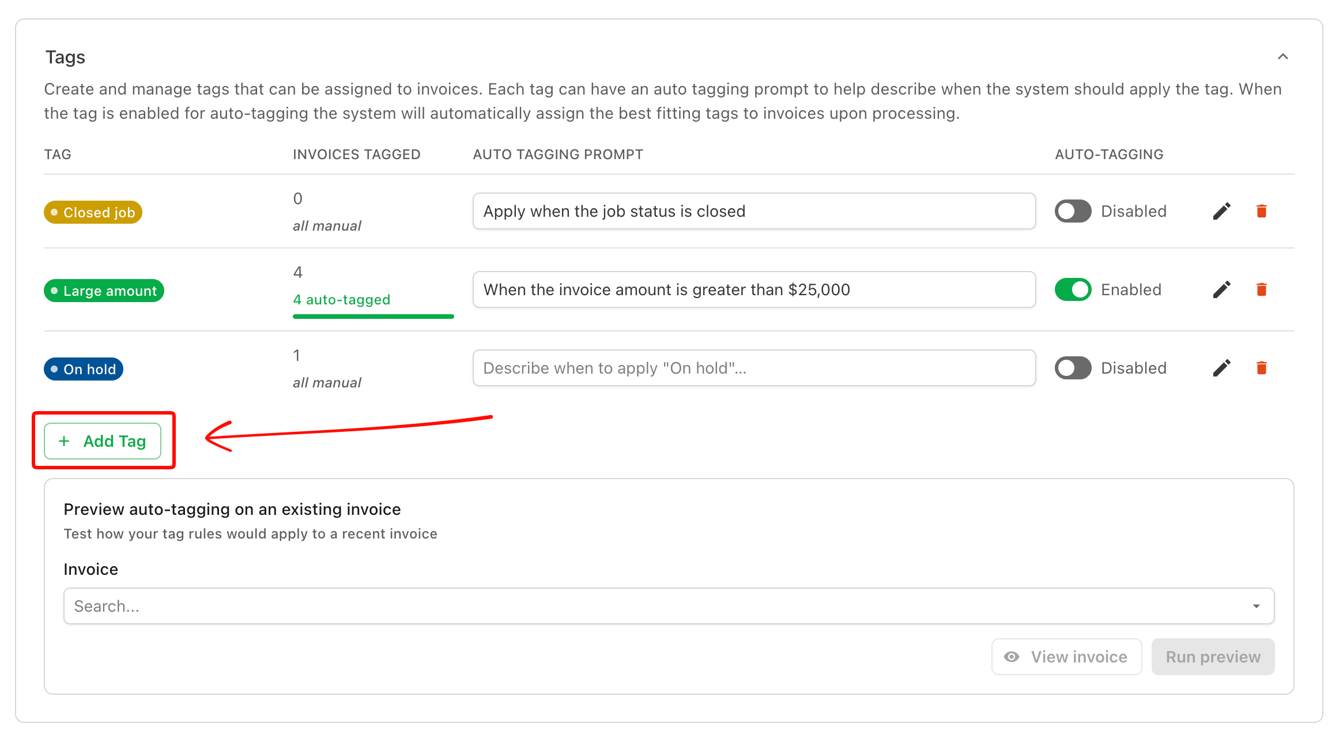
Task: Click the INVOICES TAGGED column header
Action: pyautogui.click(x=357, y=155)
